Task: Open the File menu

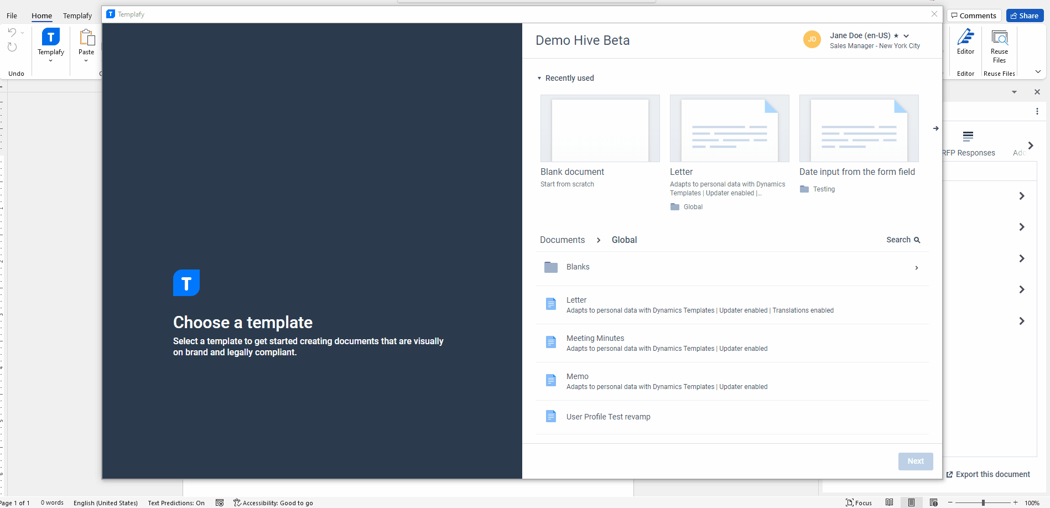Action: pyautogui.click(x=11, y=15)
